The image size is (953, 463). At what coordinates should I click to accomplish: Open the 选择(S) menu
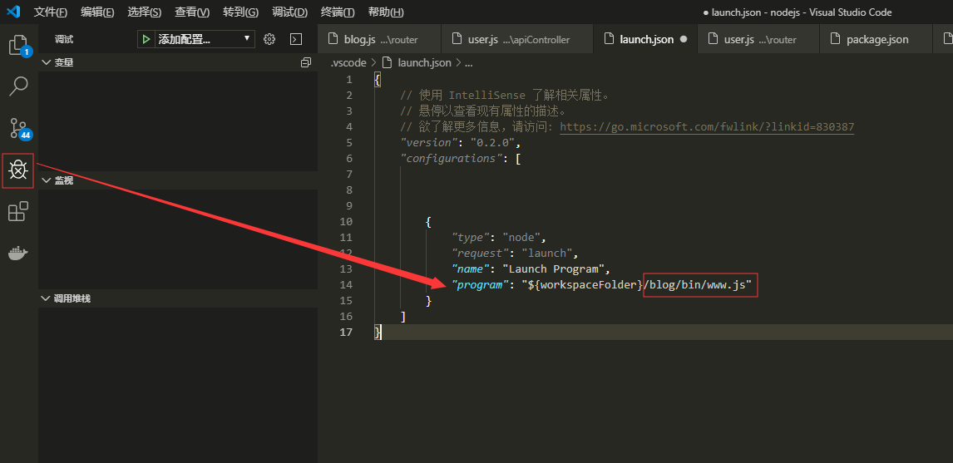tap(144, 12)
